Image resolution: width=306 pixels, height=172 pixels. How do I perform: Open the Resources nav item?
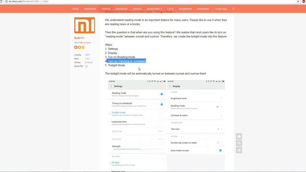[121, 9]
